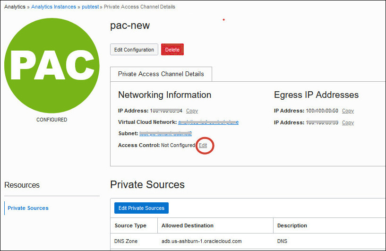Copy the first Egress IP address
This screenshot has height=251, width=386.
click(348, 111)
